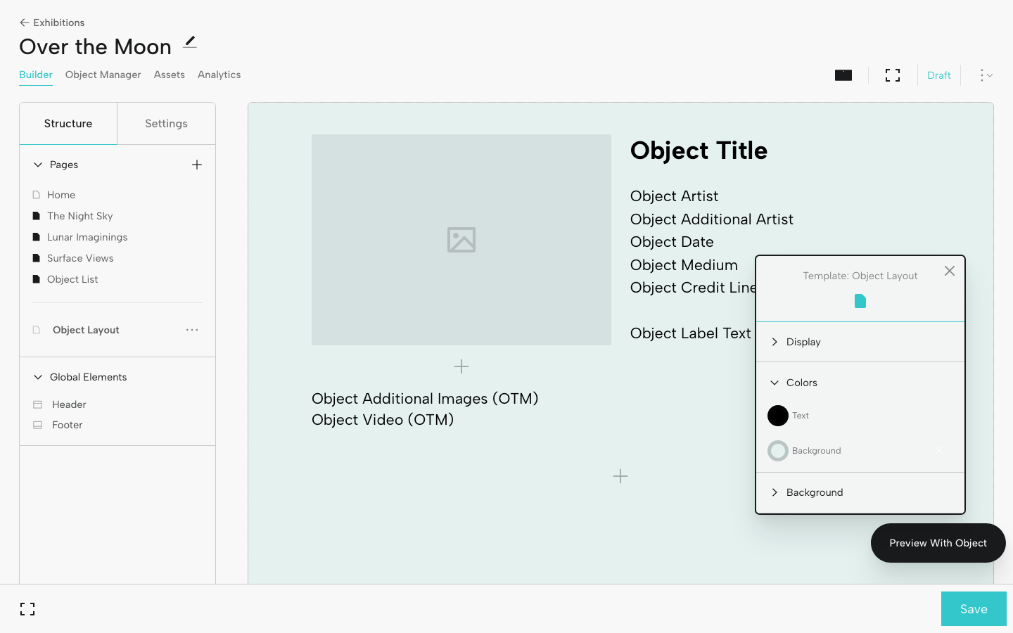Select the black Text color swatch
Screen dimensions: 1013x633
pos(778,416)
